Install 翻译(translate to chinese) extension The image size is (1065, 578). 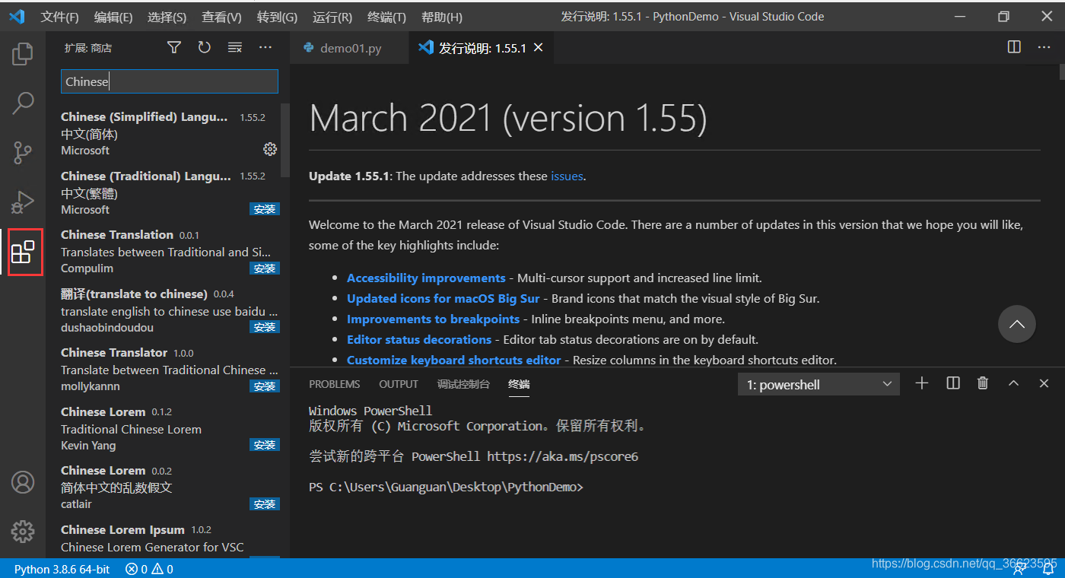(265, 327)
